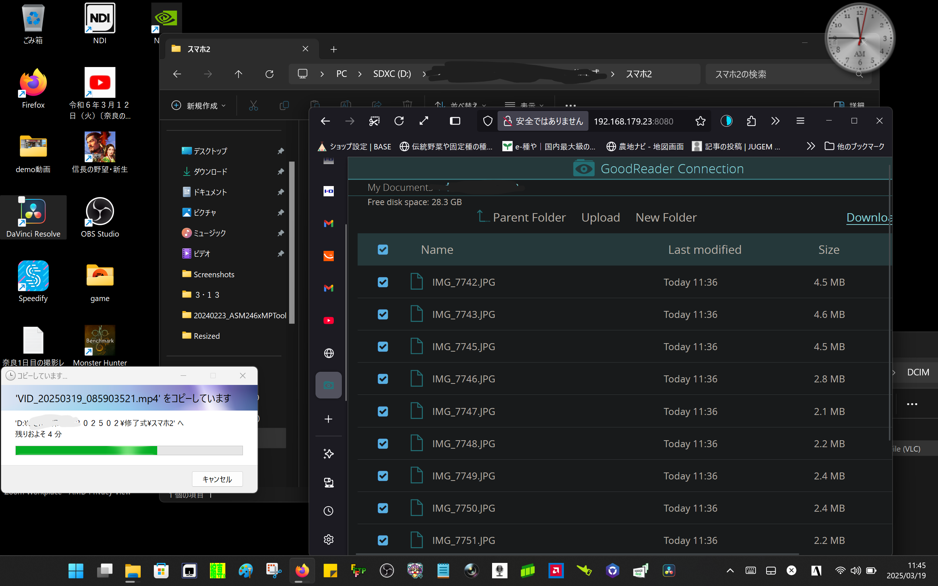This screenshot has width=938, height=586.
Task: Open the first Gmail sidebar tab
Action: pos(328,223)
